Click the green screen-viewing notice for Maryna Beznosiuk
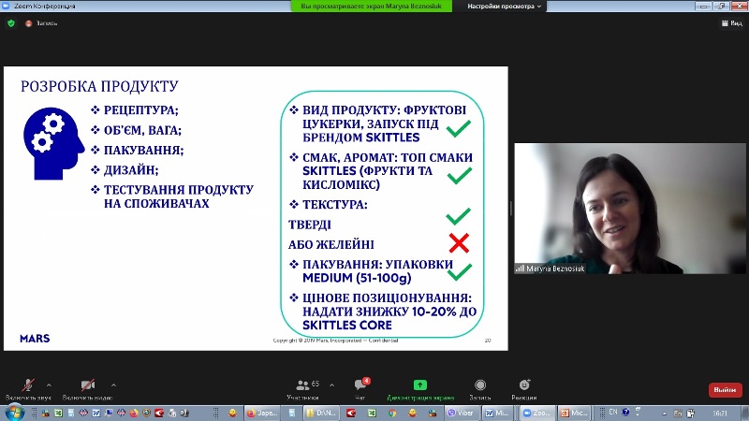749x421 pixels. 371,7
